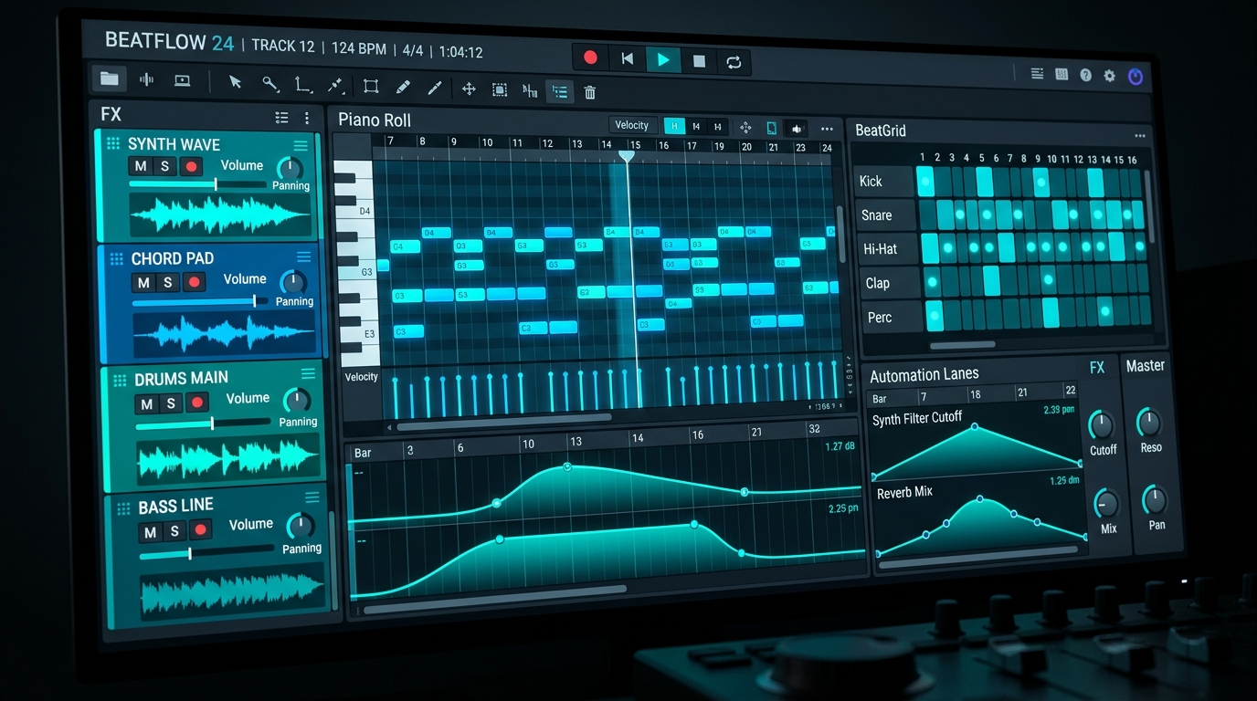Click the top-right text lines icon

click(x=1038, y=74)
